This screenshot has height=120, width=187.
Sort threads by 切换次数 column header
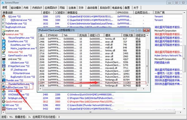pyautogui.click(x=128, y=35)
